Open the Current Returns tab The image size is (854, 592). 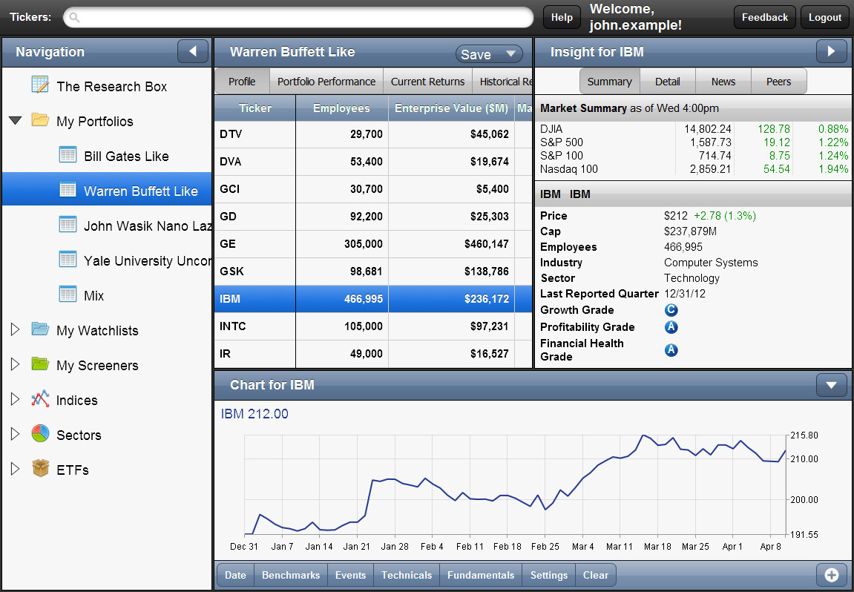[427, 82]
